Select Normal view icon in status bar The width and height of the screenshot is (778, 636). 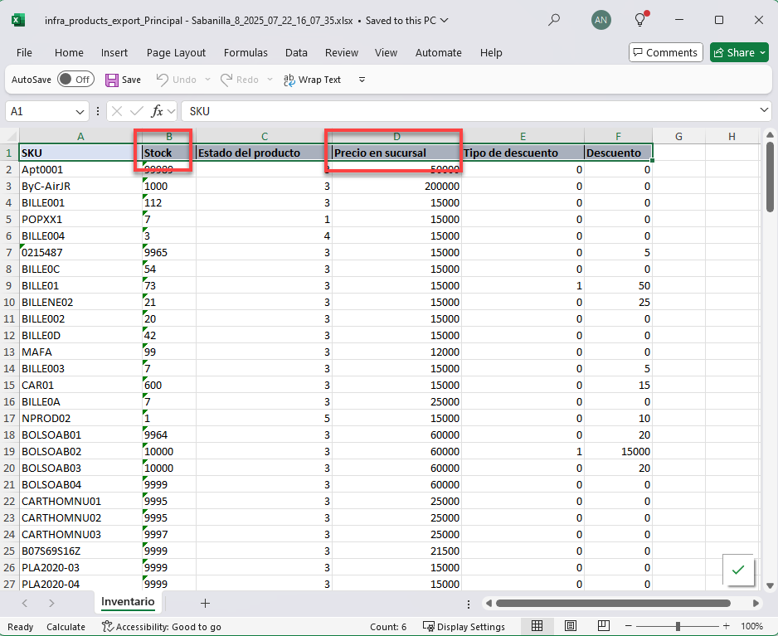click(x=537, y=626)
